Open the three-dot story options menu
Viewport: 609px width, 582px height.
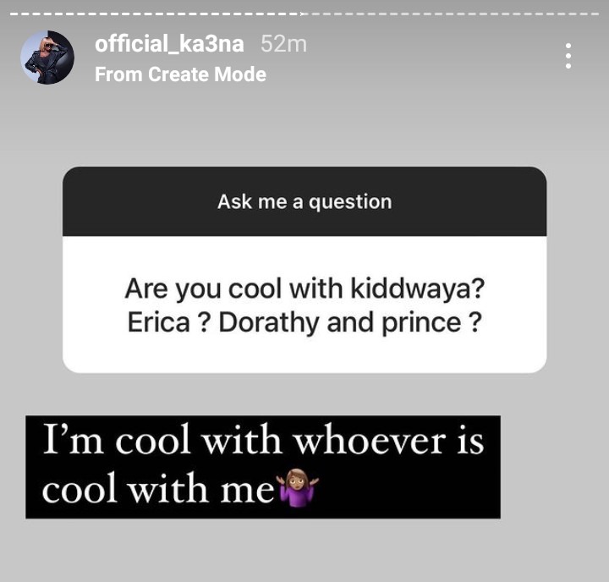click(568, 56)
